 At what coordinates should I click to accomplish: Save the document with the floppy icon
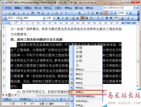pos(14,13)
